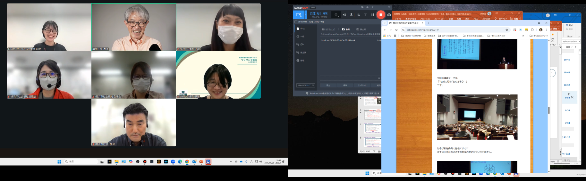Viewport: 586px width, 181px height.
Task: Toggle microphone recording in Bandicam
Action: (352, 15)
